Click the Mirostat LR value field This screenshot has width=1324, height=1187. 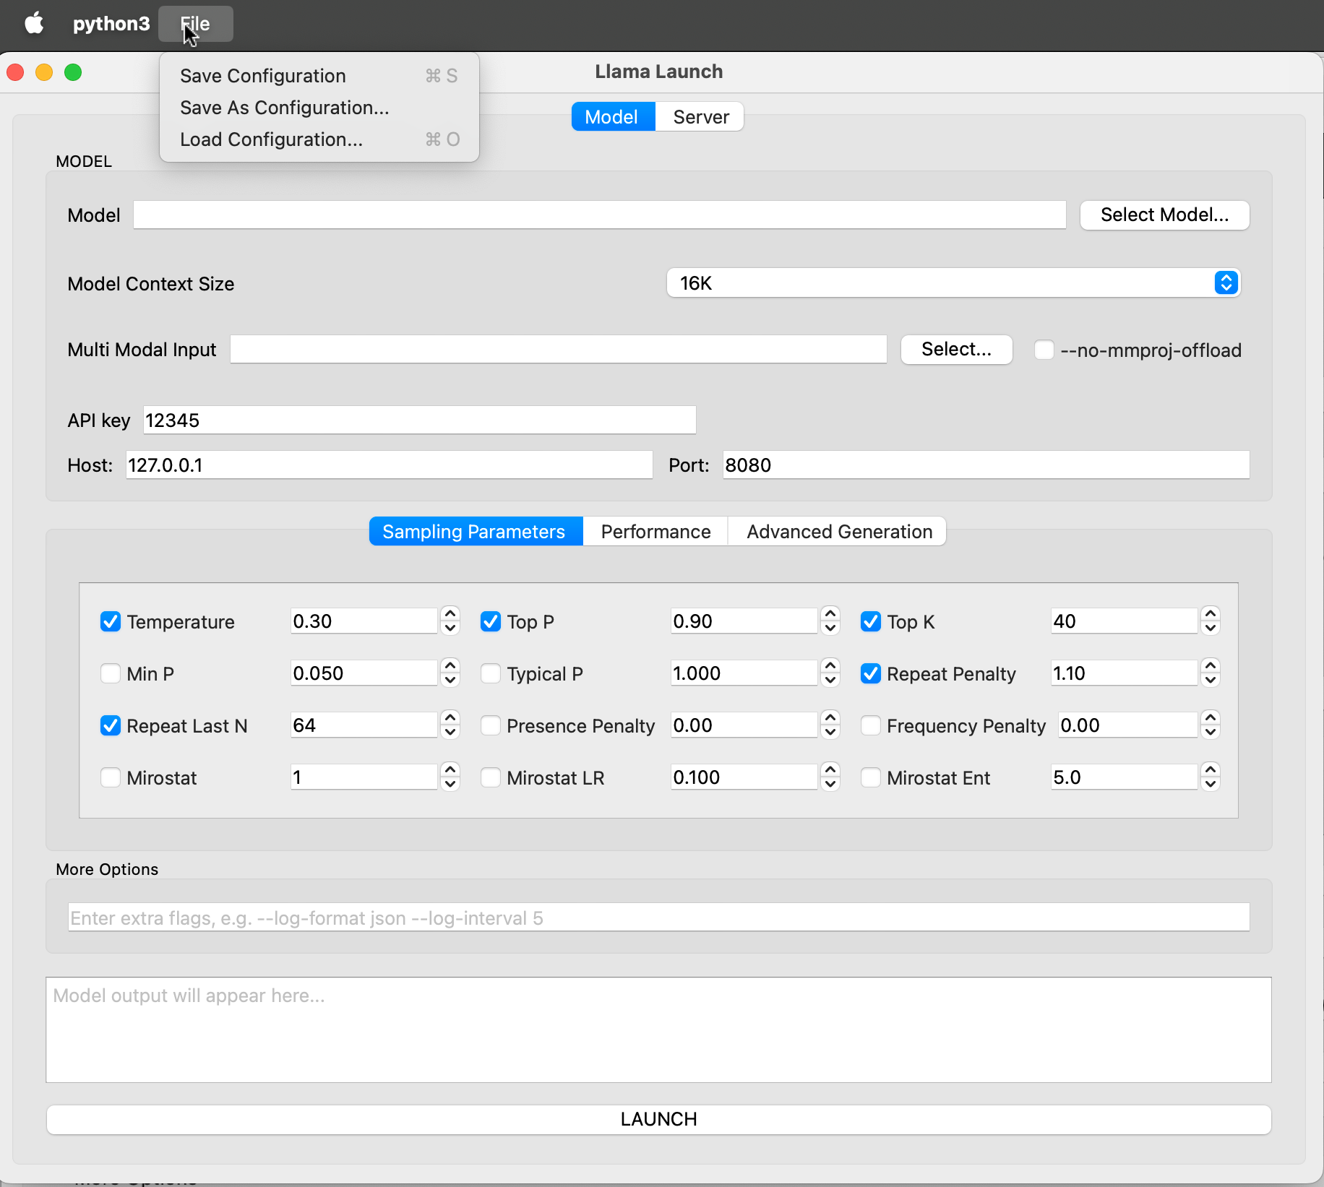click(x=744, y=777)
